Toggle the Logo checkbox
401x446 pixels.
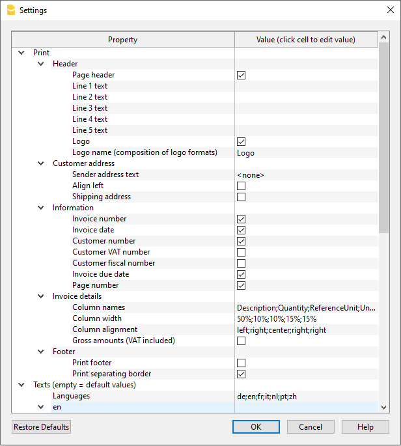coord(242,141)
